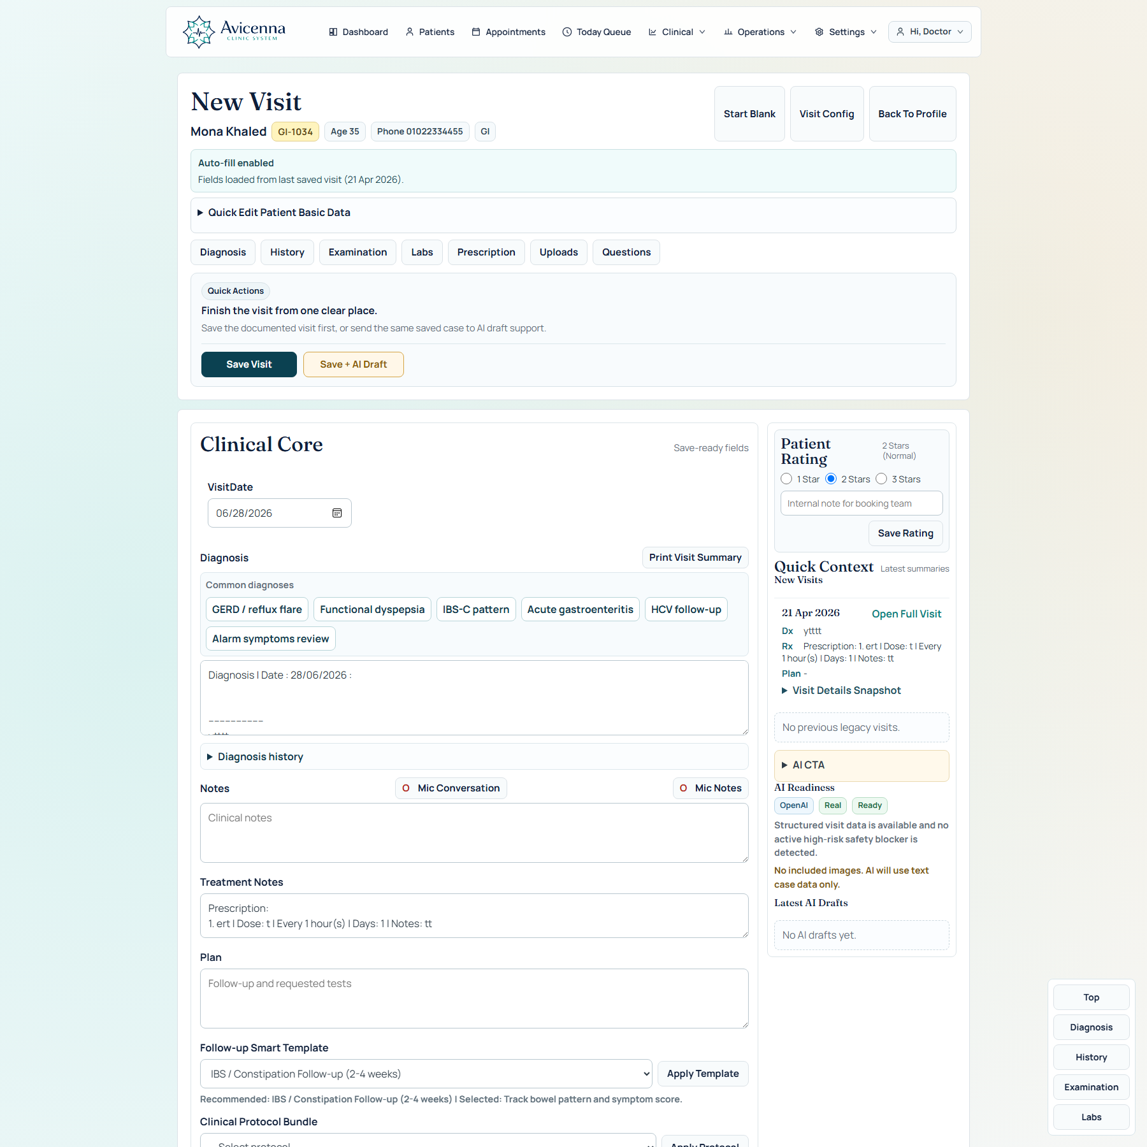
Task: Add the GERD / reflux flare diagnosis
Action: 257,609
